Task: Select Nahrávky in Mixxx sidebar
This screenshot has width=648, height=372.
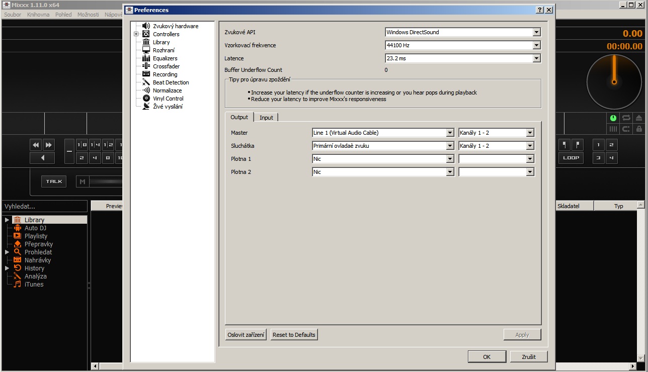Action: (37, 260)
